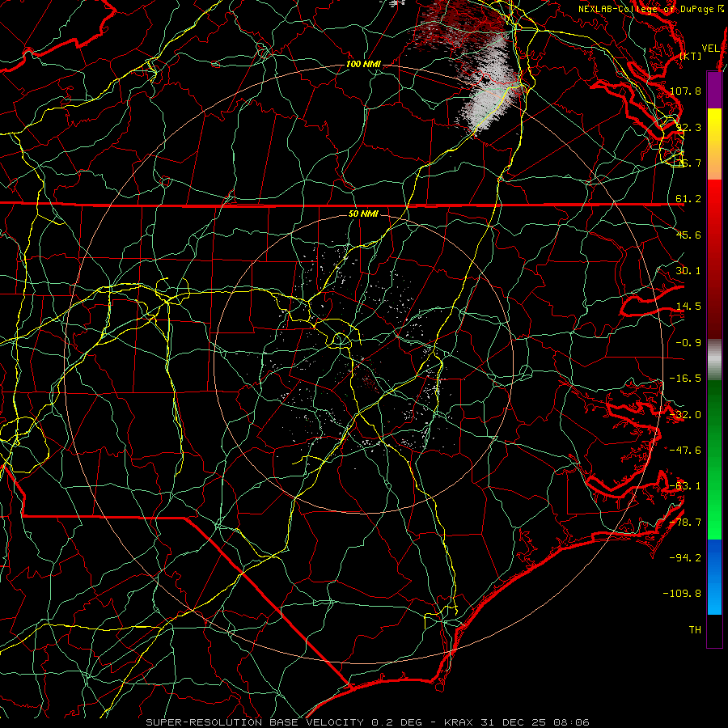The width and height of the screenshot is (728, 728).
Task: Select the -94.2 value on the velocity scale
Action: [685, 557]
